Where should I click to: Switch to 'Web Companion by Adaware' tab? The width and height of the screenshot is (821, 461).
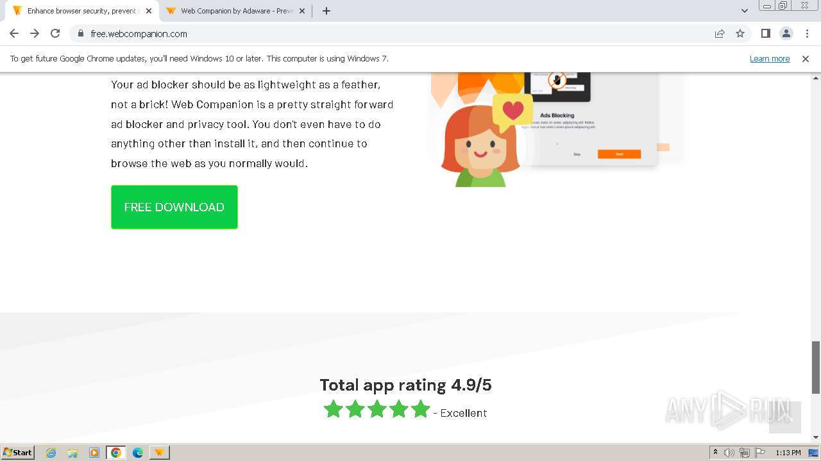click(x=236, y=11)
